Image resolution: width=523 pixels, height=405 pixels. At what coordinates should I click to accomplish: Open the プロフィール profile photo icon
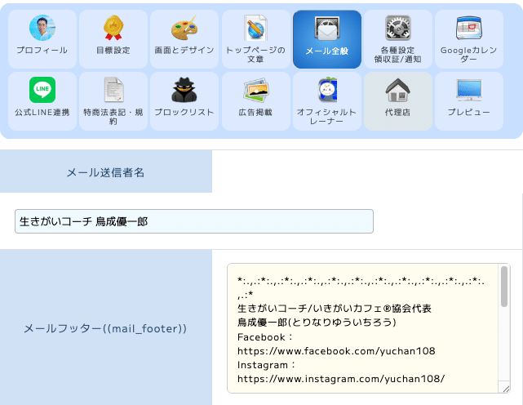pos(42,28)
